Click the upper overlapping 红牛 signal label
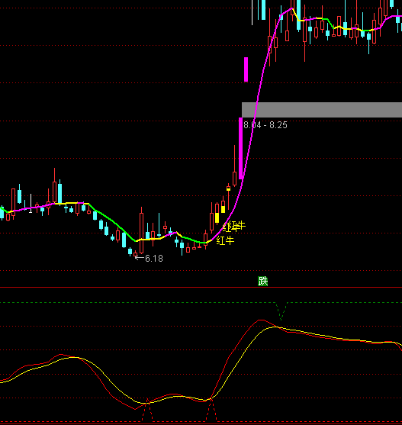Image resolution: width=402 pixels, height=425 pixels. click(x=234, y=227)
